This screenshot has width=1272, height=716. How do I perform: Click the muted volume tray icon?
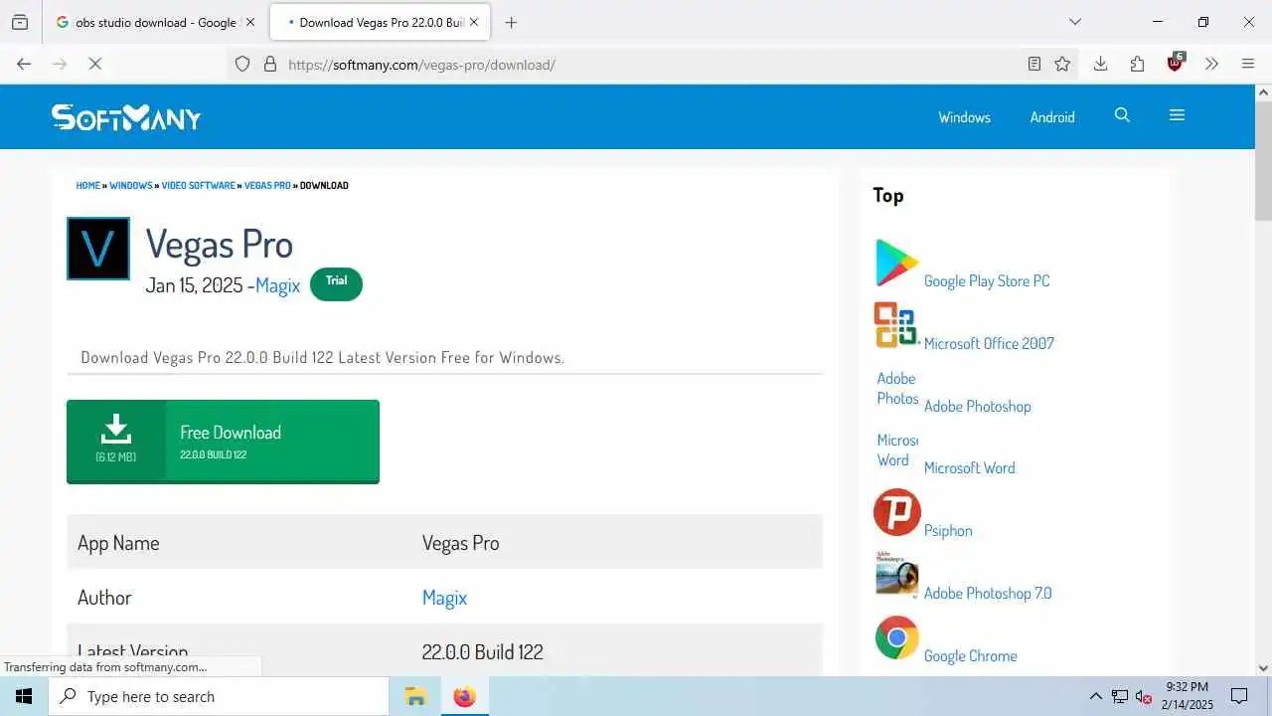tap(1144, 696)
